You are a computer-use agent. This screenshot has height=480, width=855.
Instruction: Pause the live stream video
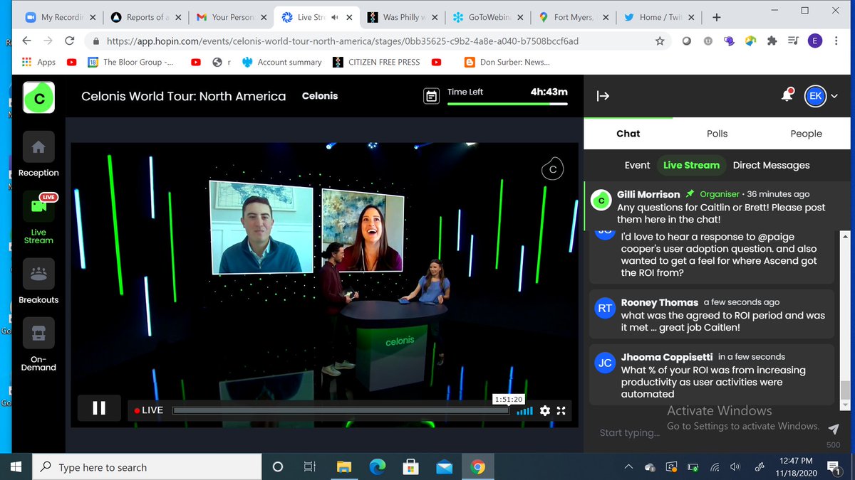coord(99,408)
